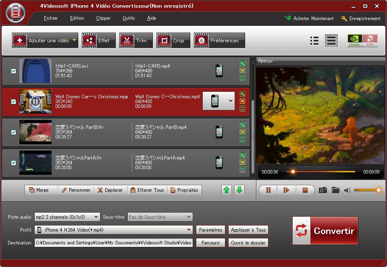Click the Convertir button
Image resolution: width=387 pixels, height=267 pixels.
(325, 231)
